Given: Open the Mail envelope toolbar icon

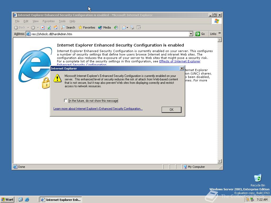Looking at the screenshot, I should [124, 27].
